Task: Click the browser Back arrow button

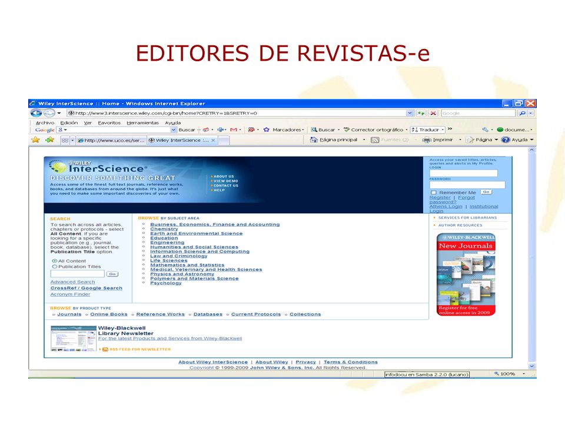Action: 36,113
